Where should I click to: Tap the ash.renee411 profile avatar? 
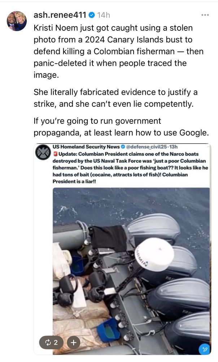(17, 21)
